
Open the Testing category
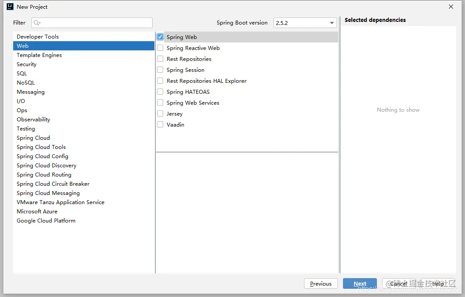pyautogui.click(x=84, y=128)
